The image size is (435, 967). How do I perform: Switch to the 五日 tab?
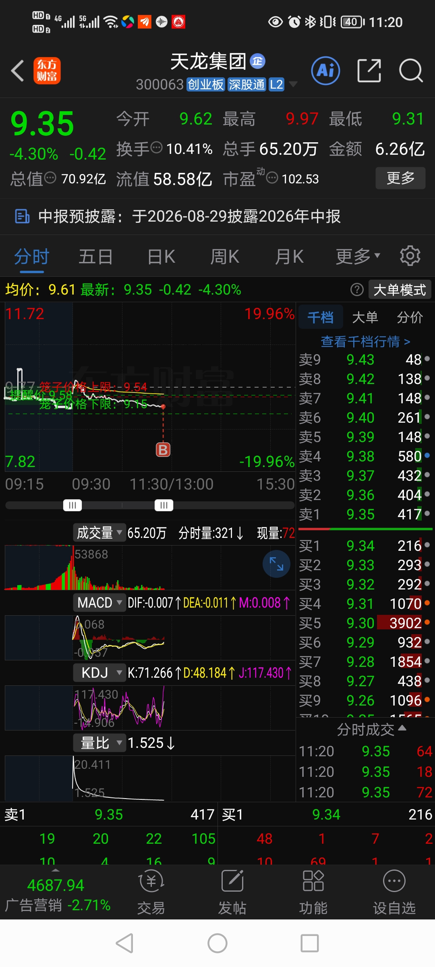[x=95, y=257]
